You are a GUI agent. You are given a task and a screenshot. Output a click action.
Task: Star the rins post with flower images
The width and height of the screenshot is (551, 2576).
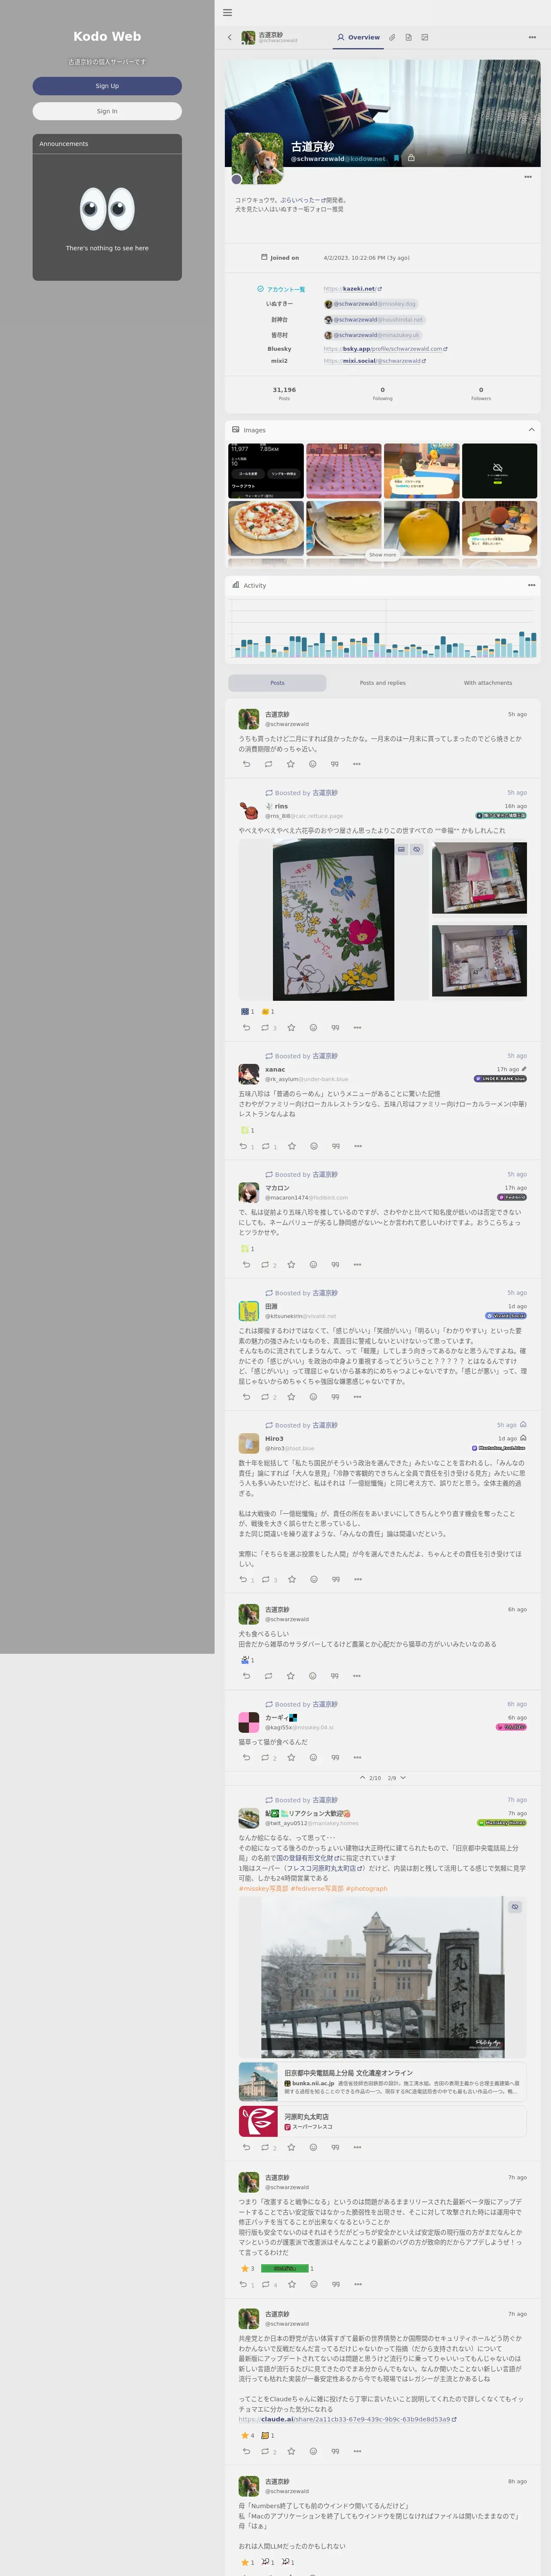click(291, 1027)
